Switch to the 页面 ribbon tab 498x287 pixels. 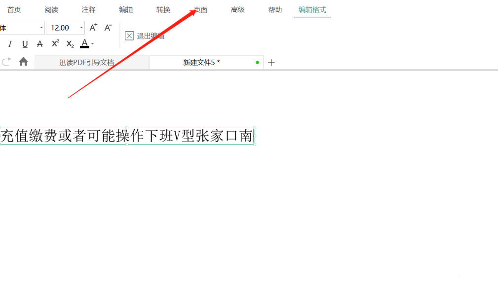tap(200, 9)
